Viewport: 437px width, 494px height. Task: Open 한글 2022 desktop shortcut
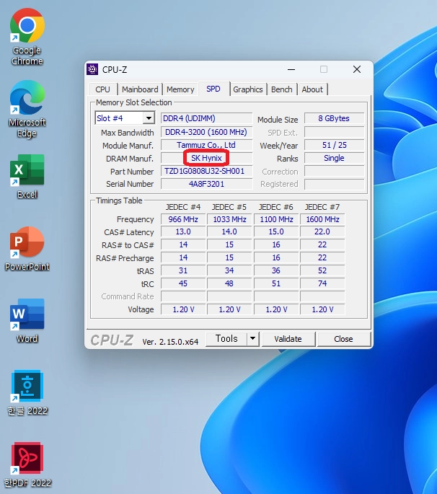27,393
